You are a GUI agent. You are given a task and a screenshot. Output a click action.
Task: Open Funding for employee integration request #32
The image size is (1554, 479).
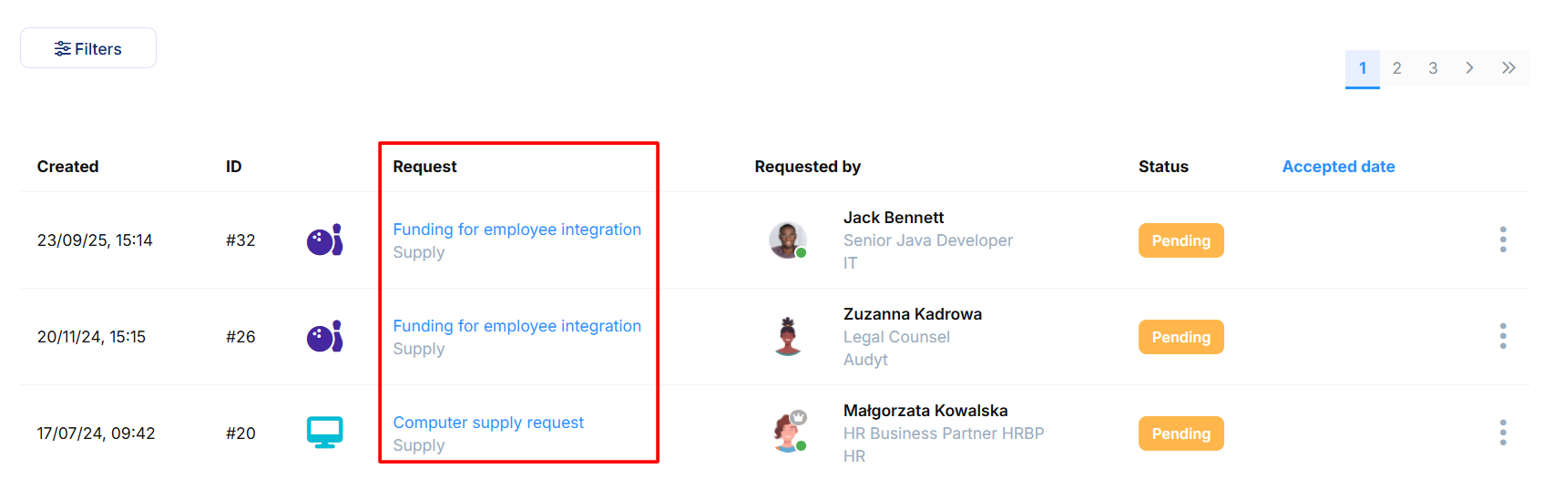click(516, 229)
